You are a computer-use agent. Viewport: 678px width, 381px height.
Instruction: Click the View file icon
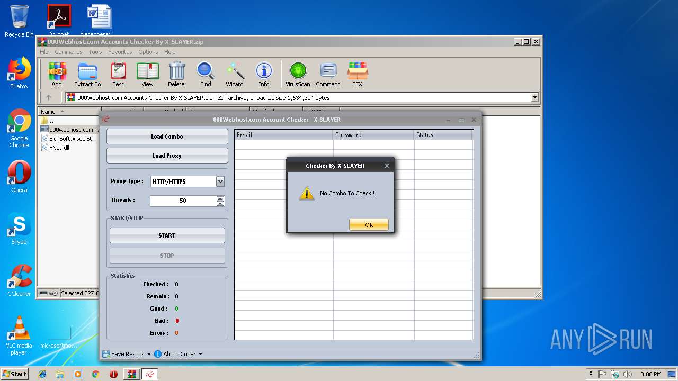(147, 75)
